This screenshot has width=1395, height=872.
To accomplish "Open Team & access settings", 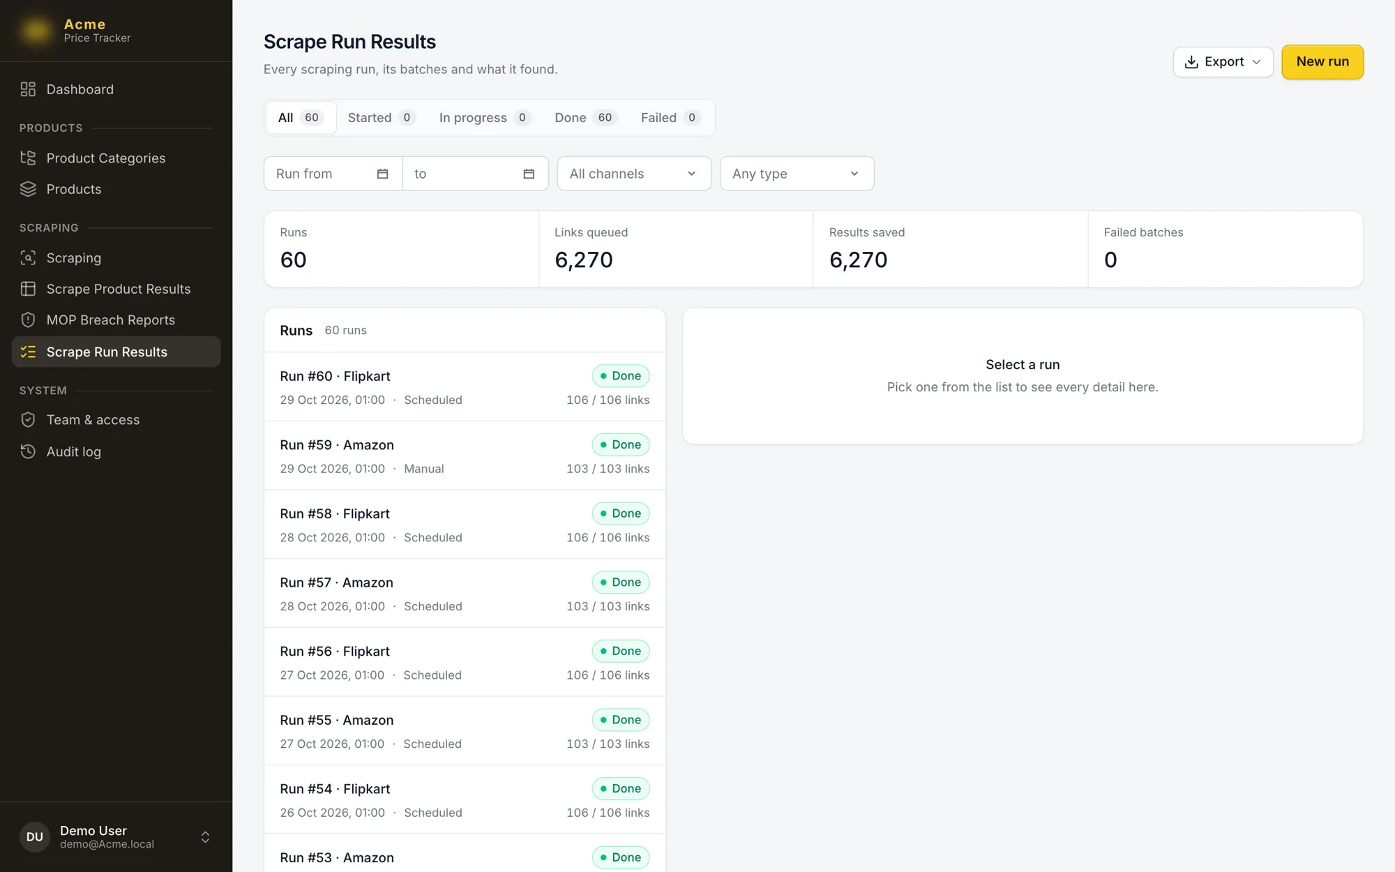I will pos(116,419).
